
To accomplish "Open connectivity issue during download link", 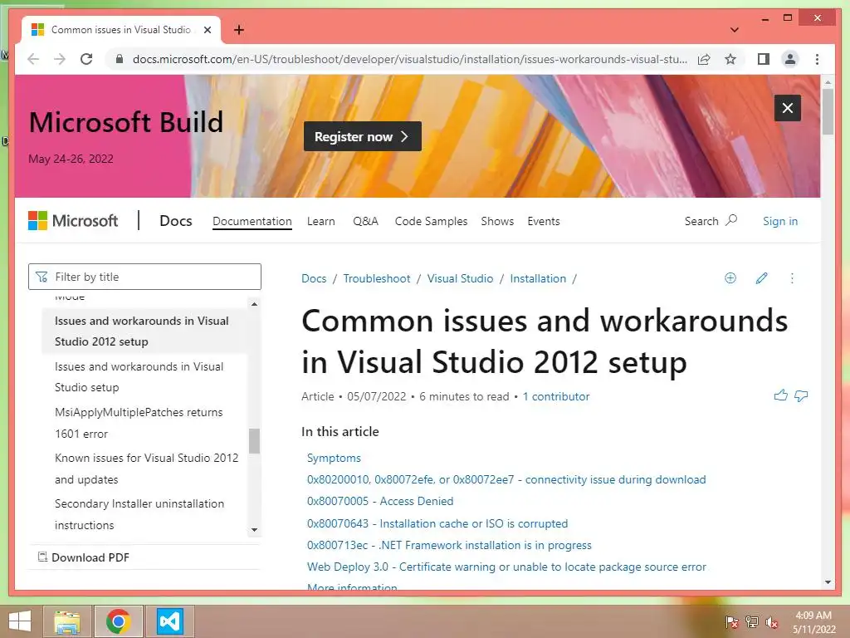I will point(506,479).
